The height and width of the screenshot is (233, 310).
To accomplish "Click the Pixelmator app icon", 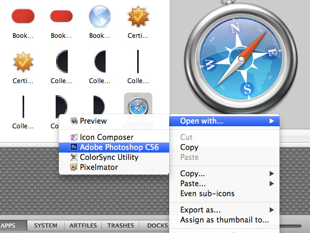I will click(74, 167).
